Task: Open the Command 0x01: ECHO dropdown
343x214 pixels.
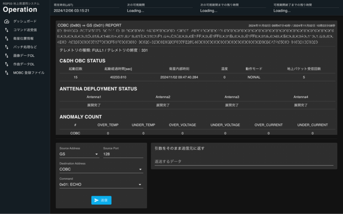Action: tap(101, 185)
